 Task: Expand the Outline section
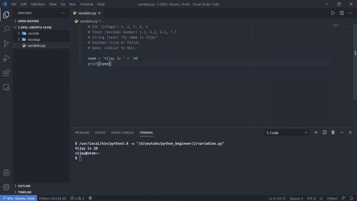pyautogui.click(x=41, y=186)
